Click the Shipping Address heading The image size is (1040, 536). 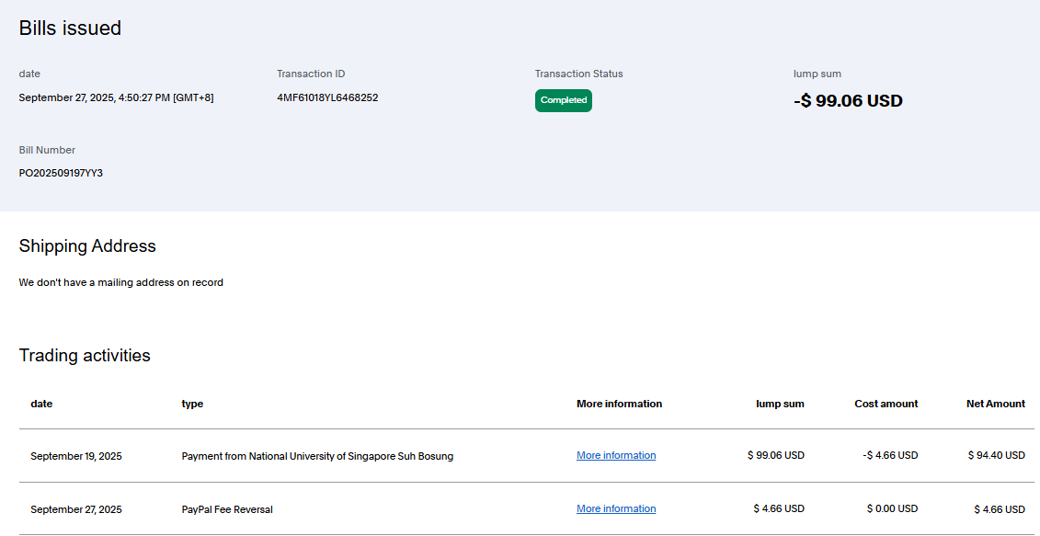(87, 246)
